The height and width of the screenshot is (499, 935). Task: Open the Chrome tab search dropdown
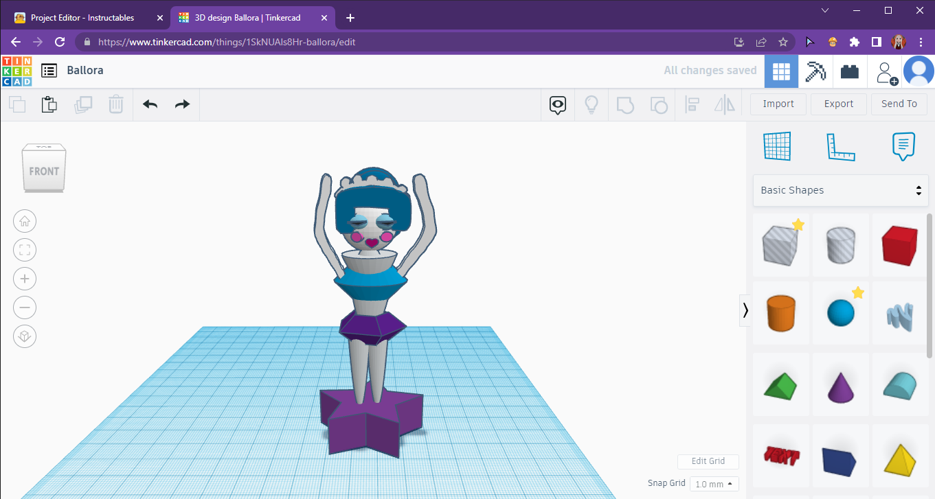(x=825, y=10)
